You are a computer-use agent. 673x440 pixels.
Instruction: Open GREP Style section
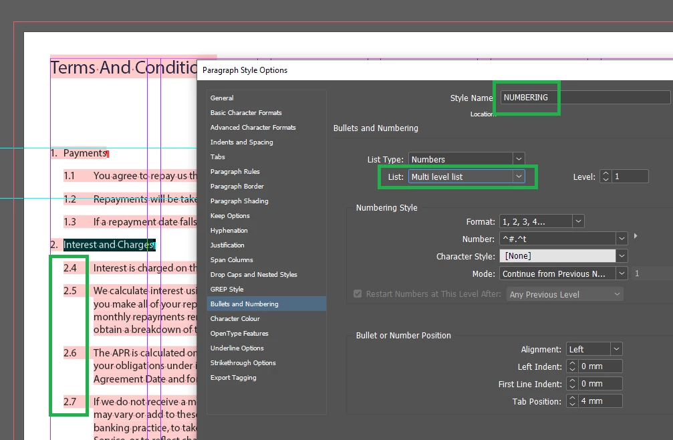[x=227, y=290]
